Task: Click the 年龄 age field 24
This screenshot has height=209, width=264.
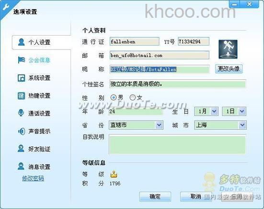Action: pyautogui.click(x=136, y=111)
